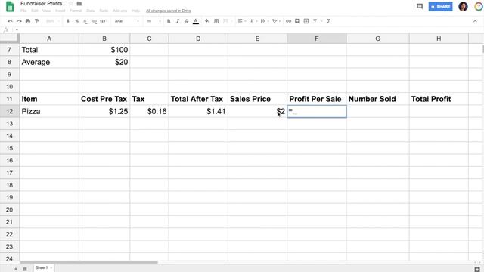Click the Number Sold header cell
The height and width of the screenshot is (272, 484).
378,99
